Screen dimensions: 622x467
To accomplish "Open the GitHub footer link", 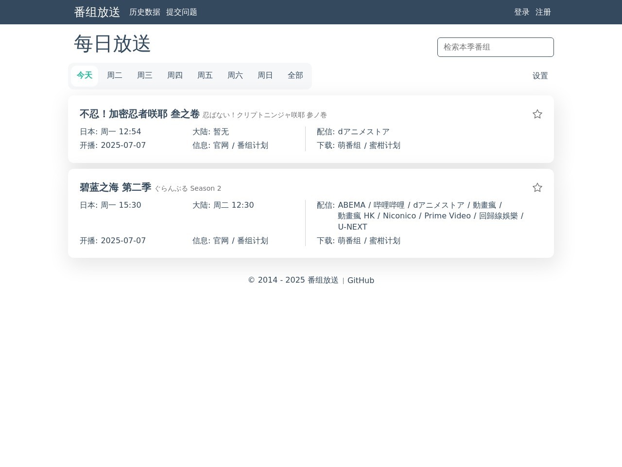I will click(x=361, y=281).
